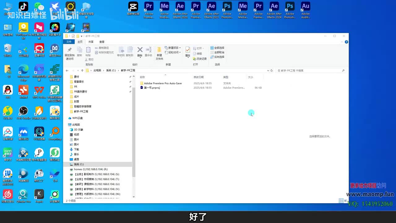The image size is (396, 223).
Task: Click the 复制到 icon
Action: (x=130, y=50)
